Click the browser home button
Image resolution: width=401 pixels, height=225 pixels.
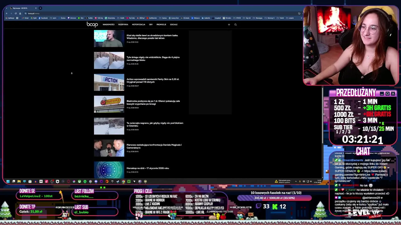point(20,13)
